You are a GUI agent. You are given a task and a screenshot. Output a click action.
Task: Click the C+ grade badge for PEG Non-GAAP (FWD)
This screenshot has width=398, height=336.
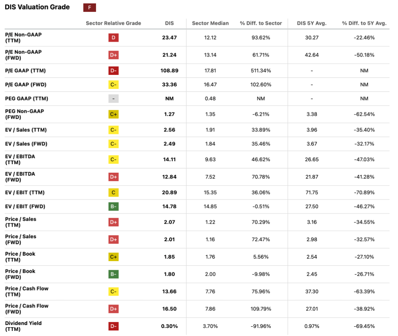click(x=113, y=114)
